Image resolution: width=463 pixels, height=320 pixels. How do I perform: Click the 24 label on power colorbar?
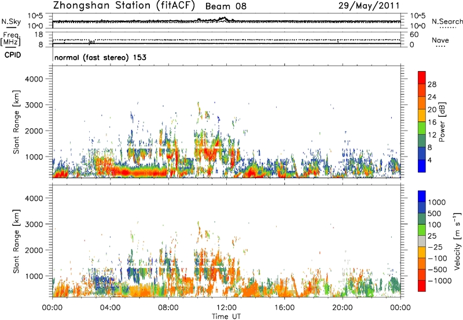pyautogui.click(x=432, y=97)
